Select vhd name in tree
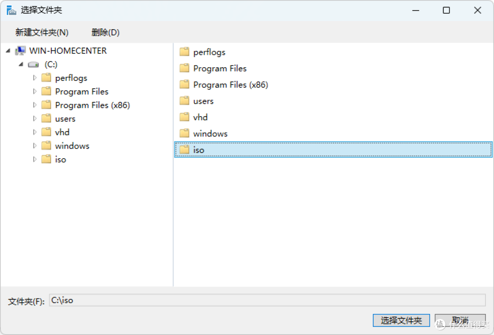Screen dimensions: 494x335 [x=62, y=132]
